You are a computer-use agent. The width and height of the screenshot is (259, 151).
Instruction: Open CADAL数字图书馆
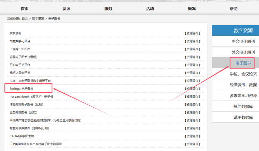tap(22, 136)
